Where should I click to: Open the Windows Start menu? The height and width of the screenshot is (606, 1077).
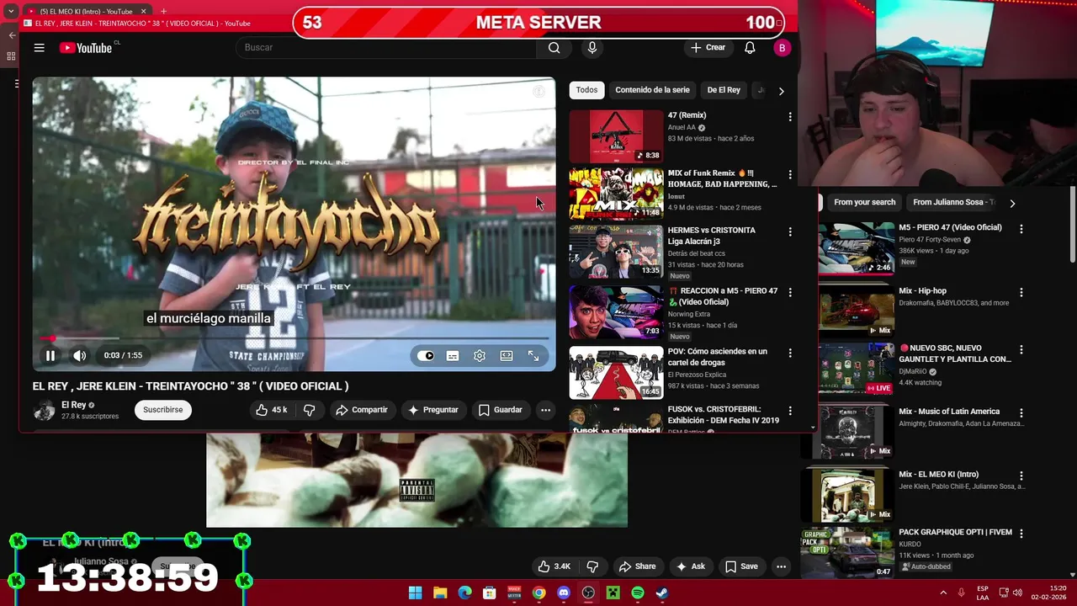tap(416, 593)
